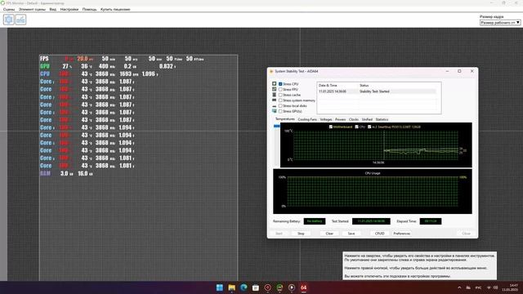This screenshot has width=523, height=294.
Task: Open the Сцены menu
Action: pyautogui.click(x=9, y=9)
